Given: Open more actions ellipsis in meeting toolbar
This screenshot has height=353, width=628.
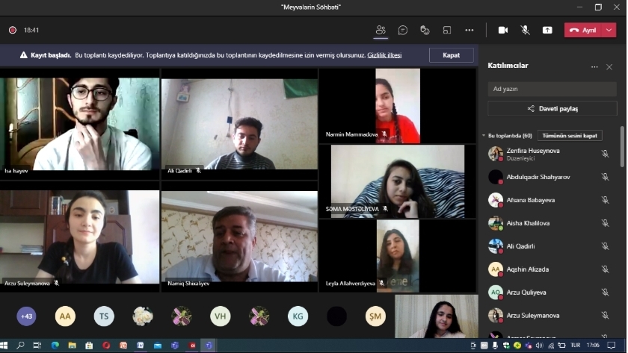Looking at the screenshot, I should (470, 30).
